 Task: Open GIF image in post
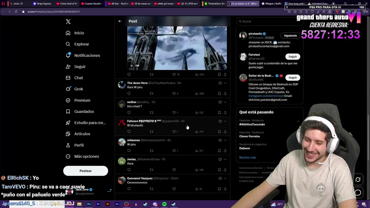point(177,48)
